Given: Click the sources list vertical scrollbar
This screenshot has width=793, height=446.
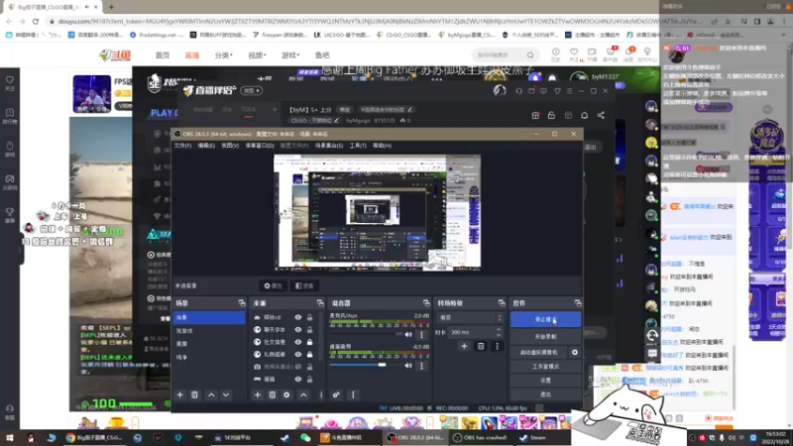Looking at the screenshot, I should pos(321,336).
